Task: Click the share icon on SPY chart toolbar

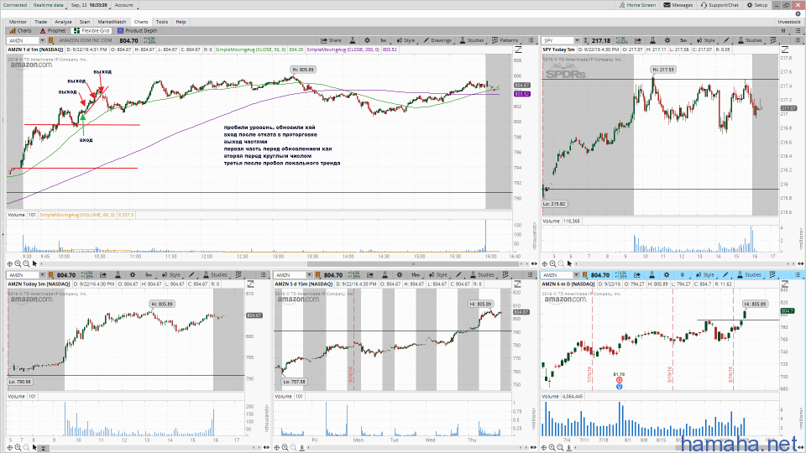Action: click(x=637, y=40)
